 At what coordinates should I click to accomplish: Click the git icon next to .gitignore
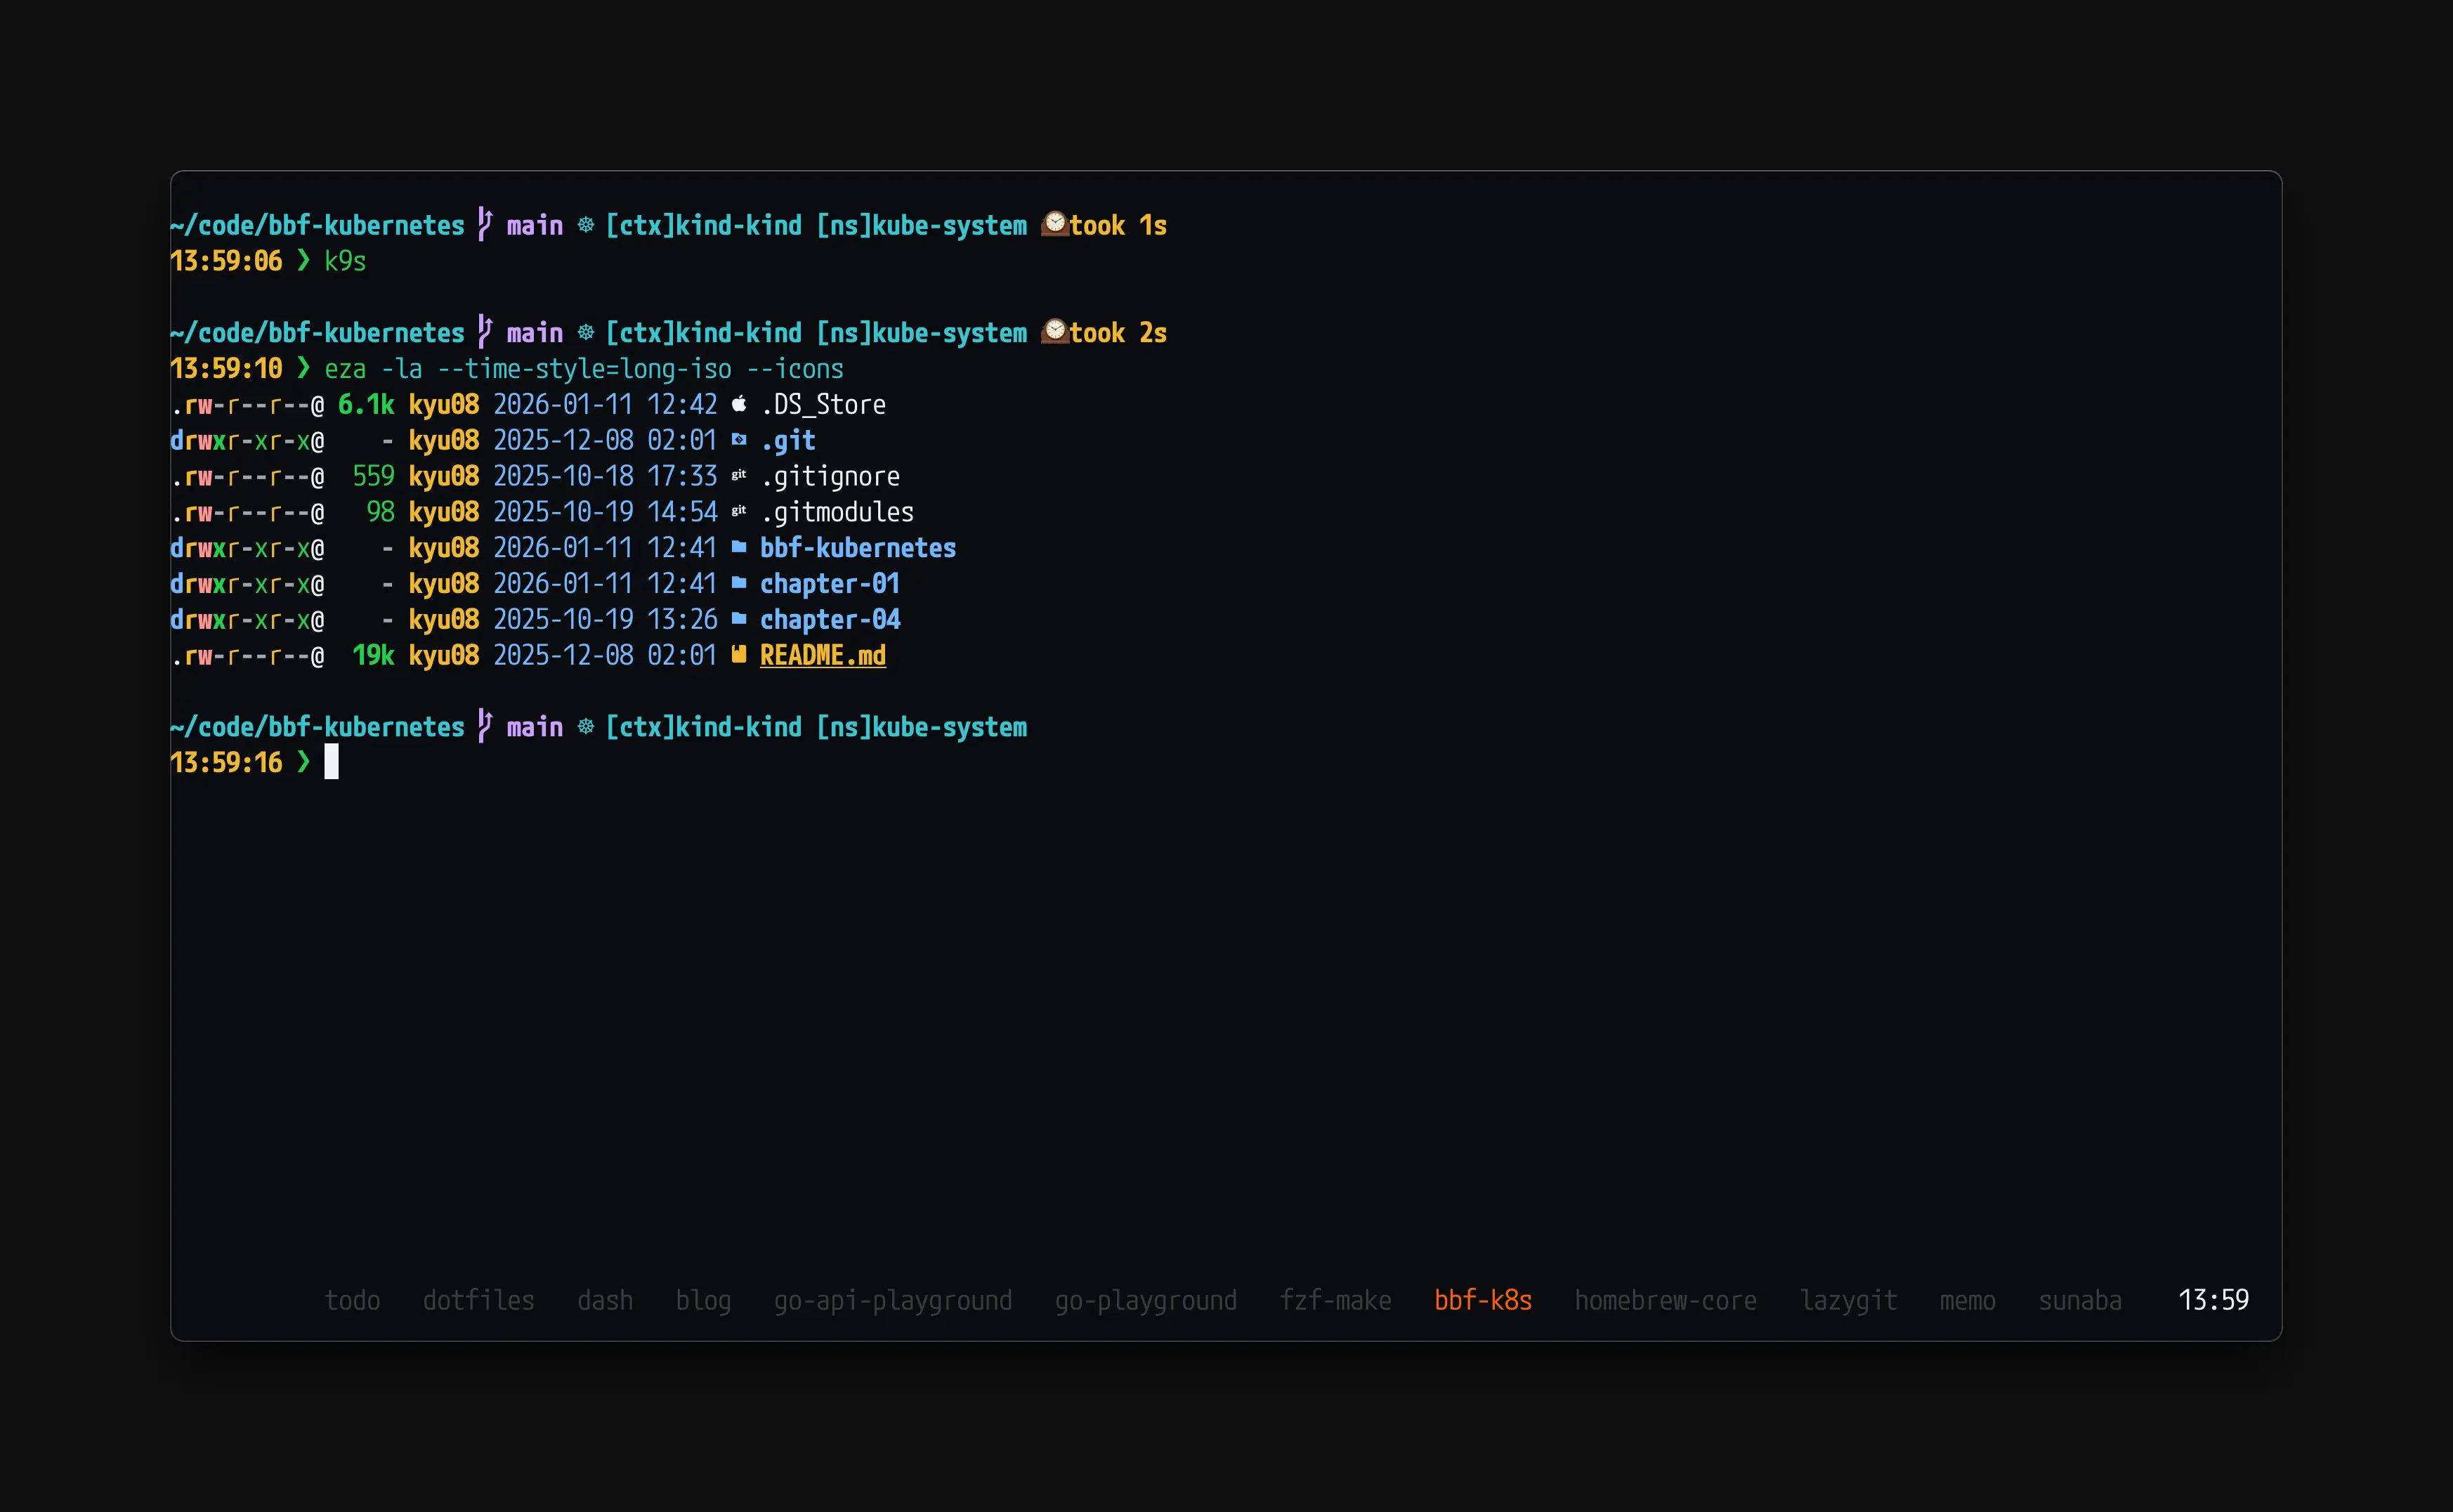tap(739, 476)
